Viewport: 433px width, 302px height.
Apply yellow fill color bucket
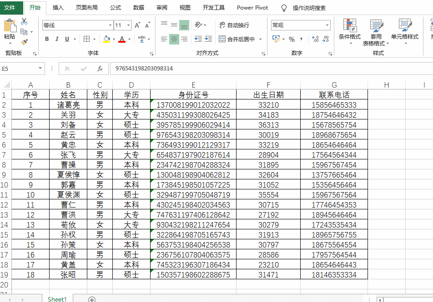106,39
